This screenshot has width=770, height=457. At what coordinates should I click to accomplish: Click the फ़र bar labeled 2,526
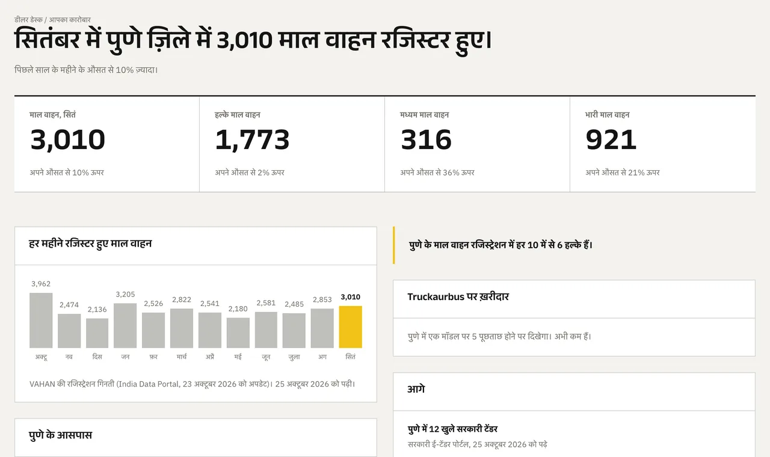pos(153,330)
